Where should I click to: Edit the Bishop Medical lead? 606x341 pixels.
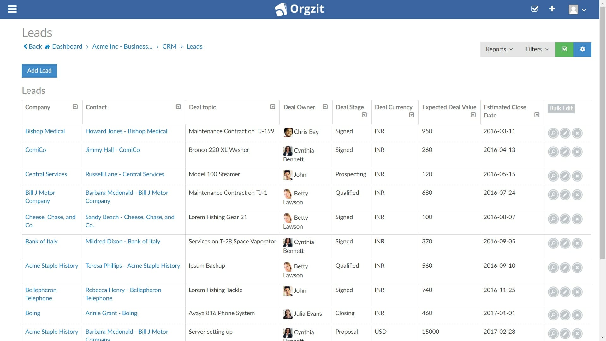coord(565,133)
